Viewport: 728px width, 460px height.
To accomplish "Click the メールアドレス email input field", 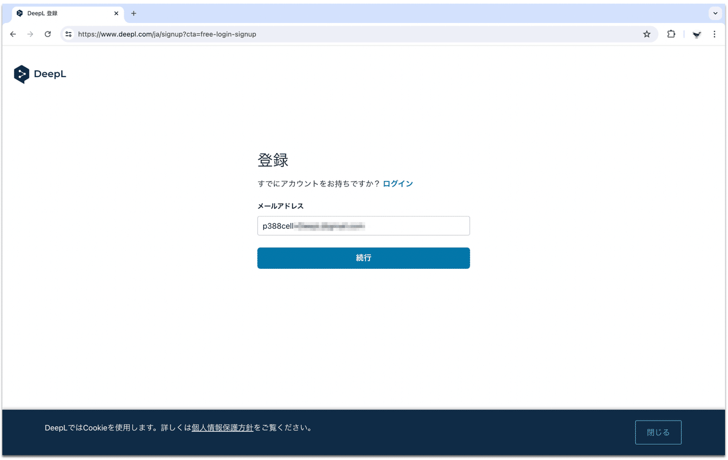I will click(363, 225).
